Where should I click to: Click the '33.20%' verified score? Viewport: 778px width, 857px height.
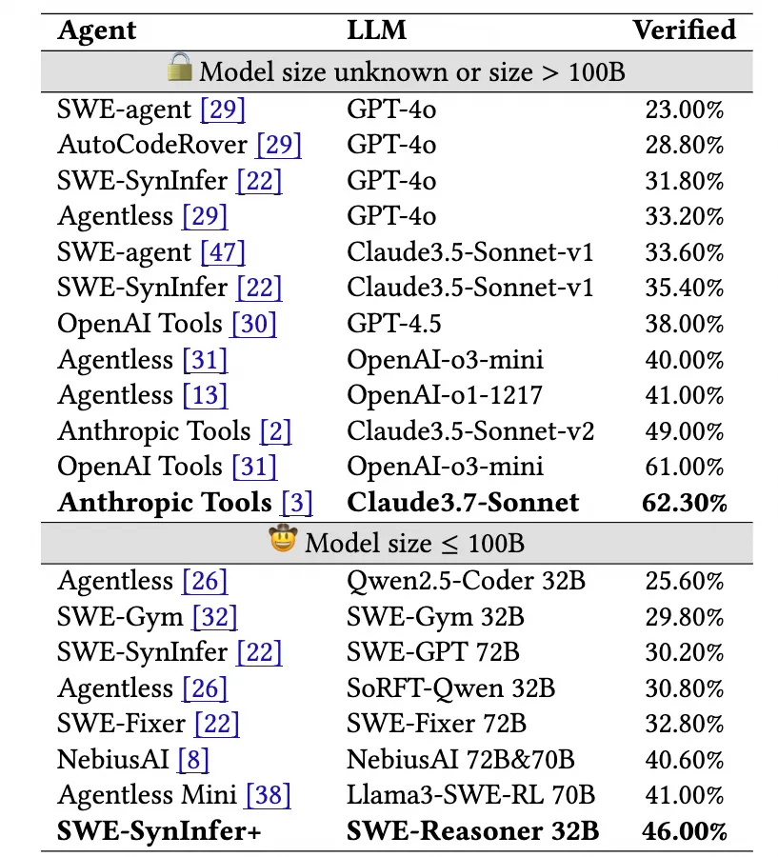(685, 217)
